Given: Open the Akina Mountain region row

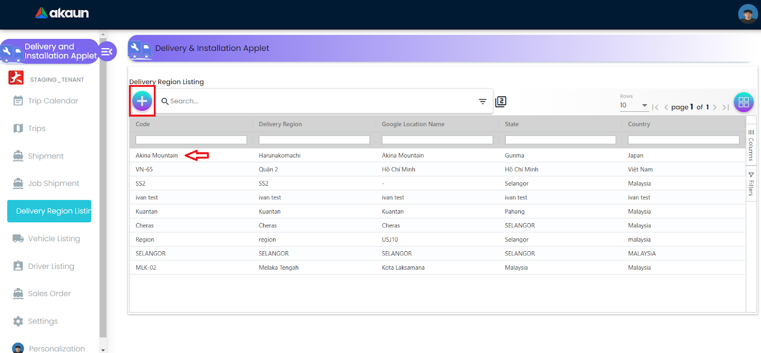Looking at the screenshot, I should pos(156,156).
